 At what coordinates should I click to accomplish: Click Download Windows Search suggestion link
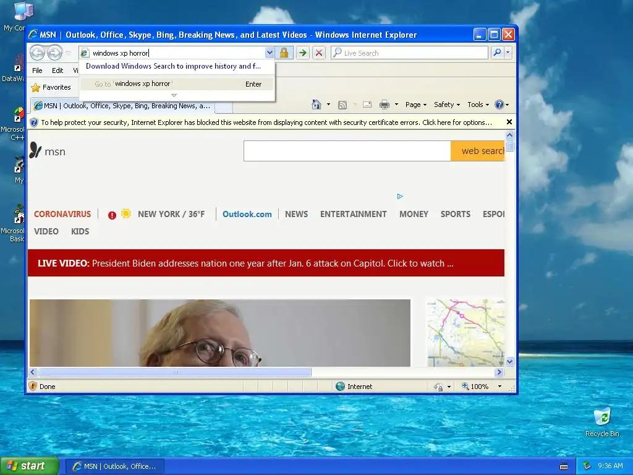point(173,66)
